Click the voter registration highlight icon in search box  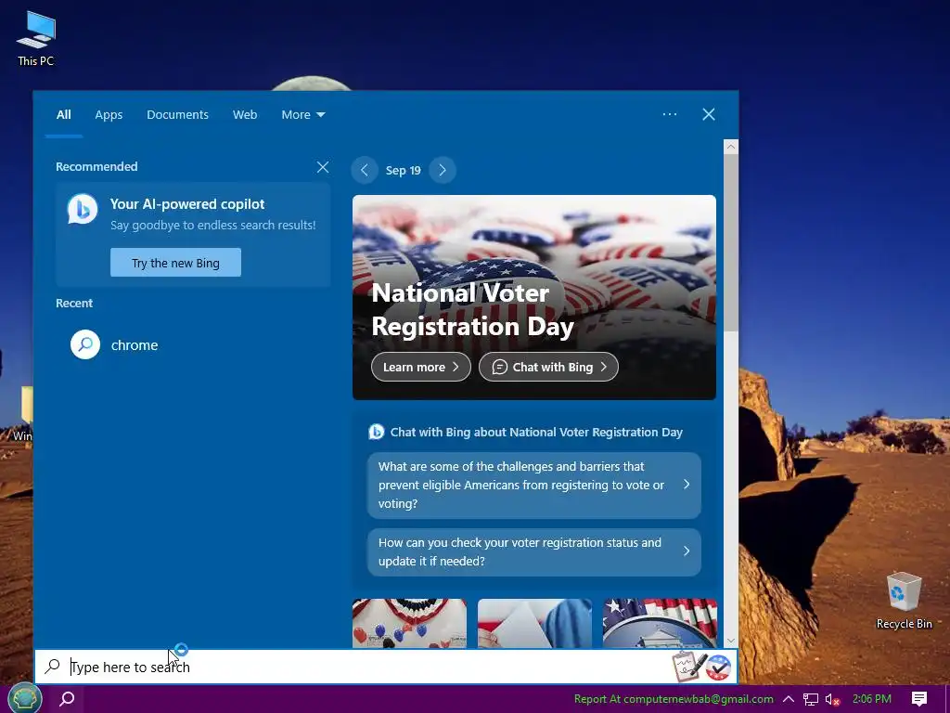point(702,667)
